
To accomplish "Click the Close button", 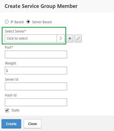I will (x=33, y=124).
